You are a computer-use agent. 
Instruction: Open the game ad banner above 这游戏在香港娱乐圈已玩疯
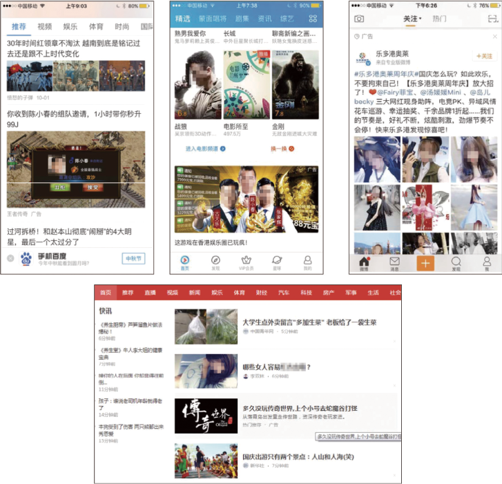247,199
